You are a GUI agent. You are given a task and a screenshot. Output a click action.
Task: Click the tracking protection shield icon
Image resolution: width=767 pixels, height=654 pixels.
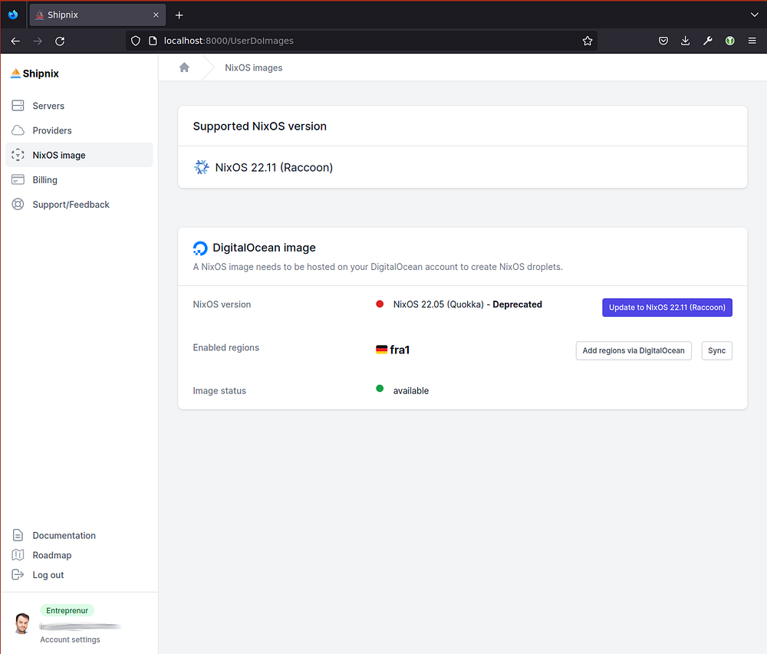[136, 41]
